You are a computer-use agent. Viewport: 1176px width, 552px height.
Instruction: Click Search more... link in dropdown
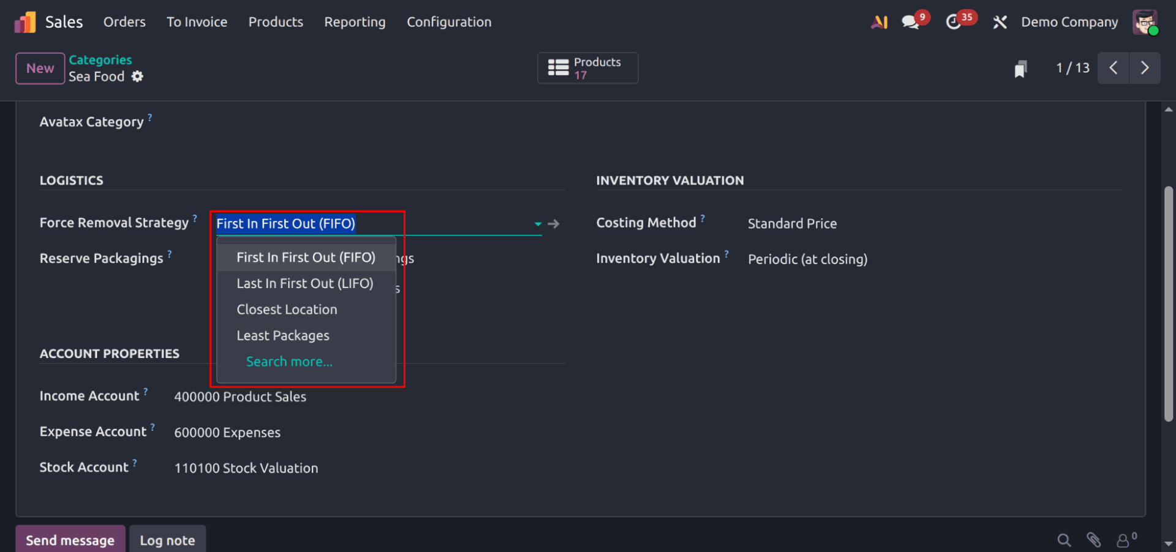point(289,362)
